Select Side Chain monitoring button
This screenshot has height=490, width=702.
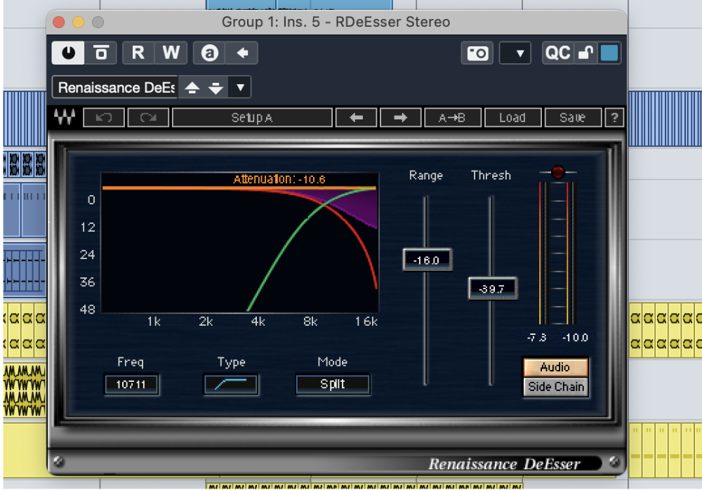point(555,387)
